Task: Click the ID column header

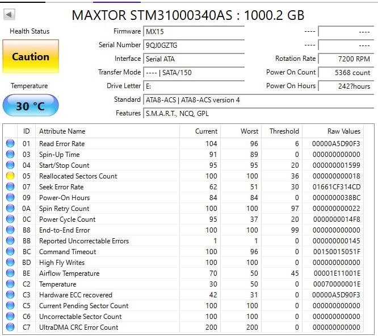Action: (x=27, y=131)
